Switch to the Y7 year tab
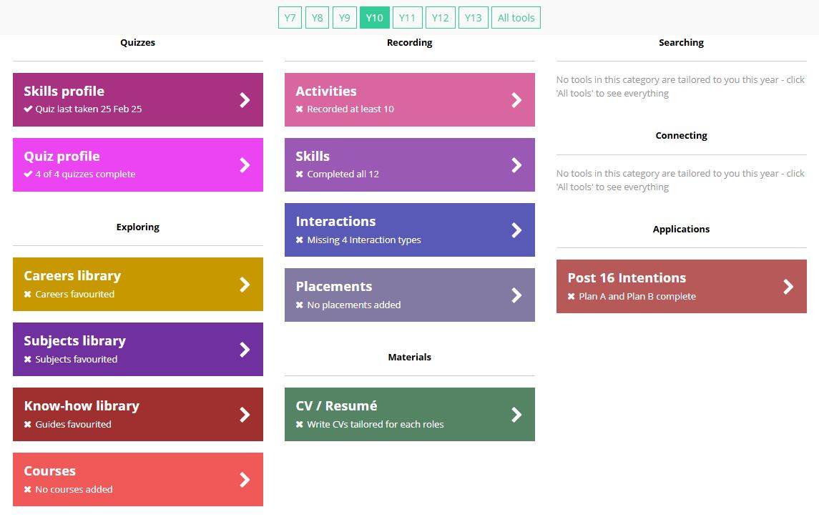819x517 pixels. coord(290,18)
